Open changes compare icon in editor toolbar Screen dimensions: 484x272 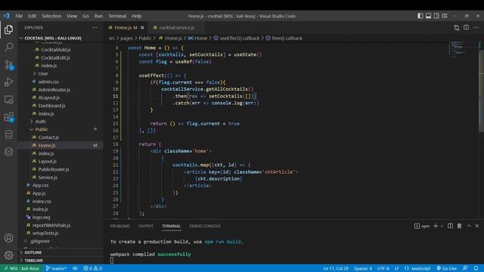[457, 28]
